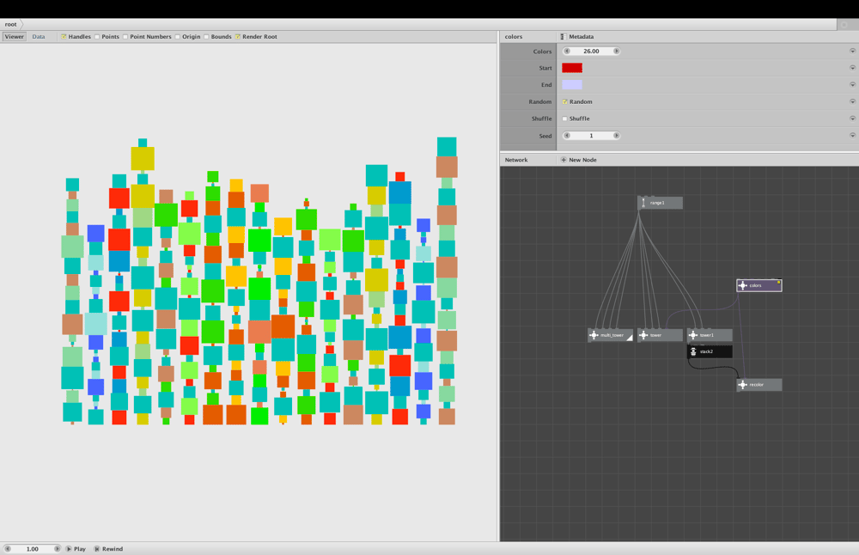Decrease Colors value with left arrow
This screenshot has height=555, width=859.
[567, 51]
